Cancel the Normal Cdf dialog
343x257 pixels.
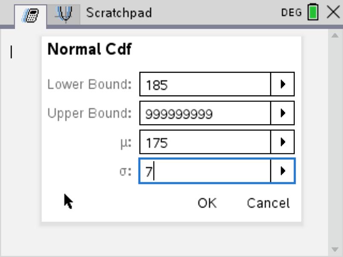[268, 203]
